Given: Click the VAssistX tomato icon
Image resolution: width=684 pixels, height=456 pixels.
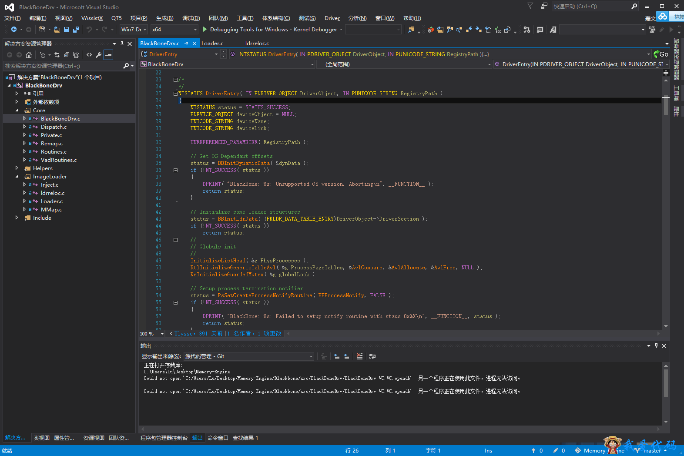Looking at the screenshot, I should coord(430,30).
